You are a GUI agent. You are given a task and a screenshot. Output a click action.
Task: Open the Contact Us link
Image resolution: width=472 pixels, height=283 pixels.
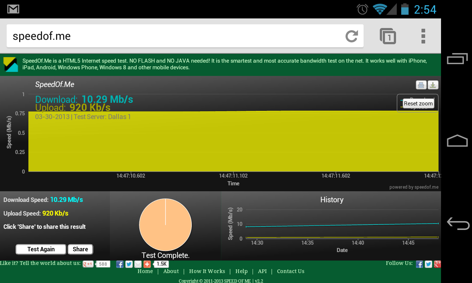291,271
